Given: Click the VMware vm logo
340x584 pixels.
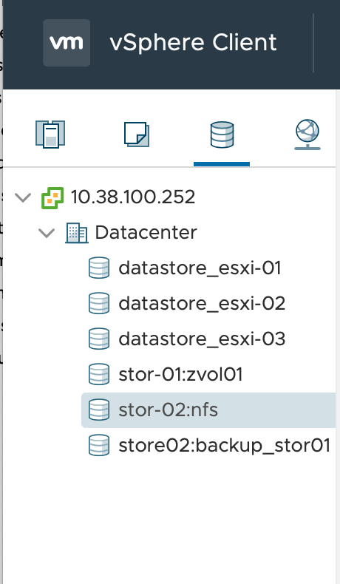Looking at the screenshot, I should coord(67,43).
